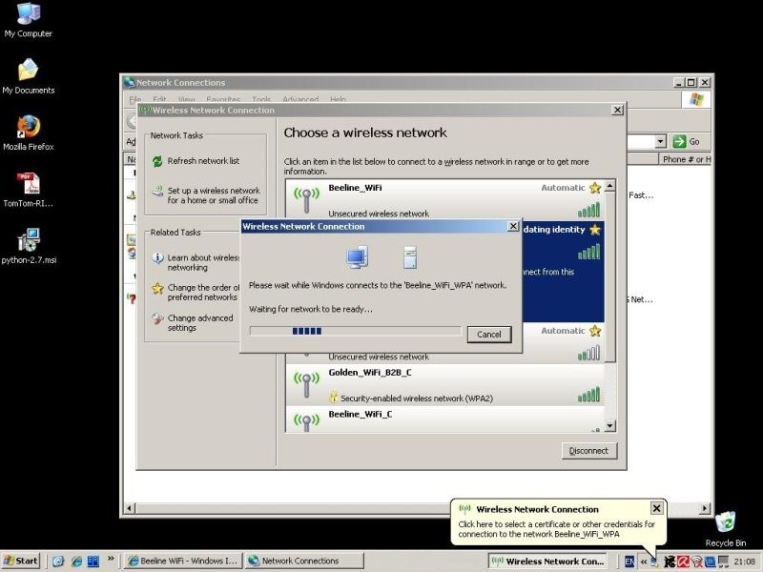Click the Change advanced settings icon
Image resolution: width=763 pixels, height=572 pixels.
click(x=157, y=318)
